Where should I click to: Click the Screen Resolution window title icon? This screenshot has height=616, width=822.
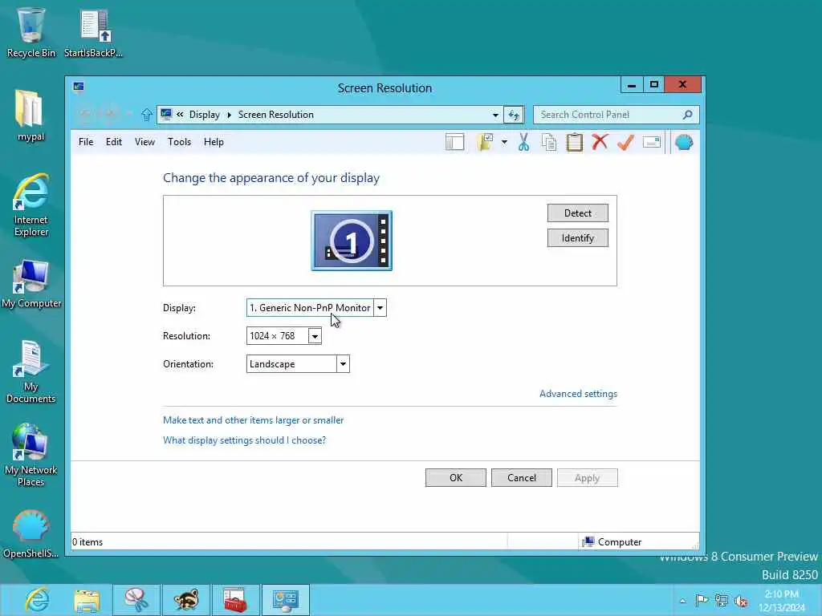79,87
